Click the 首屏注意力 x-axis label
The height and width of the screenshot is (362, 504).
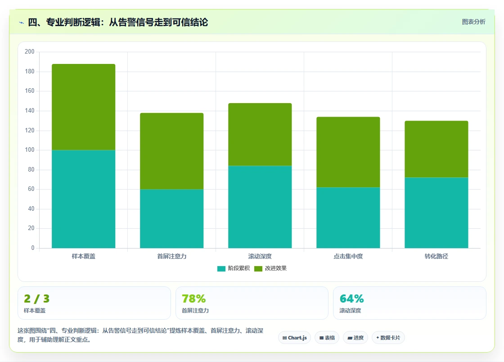pos(171,256)
